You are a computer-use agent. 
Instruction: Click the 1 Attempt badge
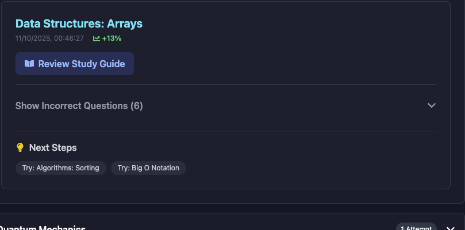click(x=416, y=228)
